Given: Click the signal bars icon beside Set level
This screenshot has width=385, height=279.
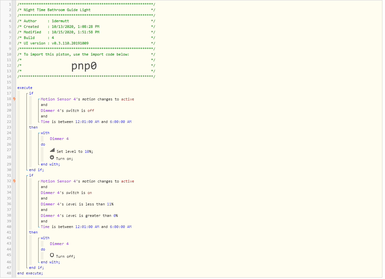Looking at the screenshot, I should (x=52, y=150).
